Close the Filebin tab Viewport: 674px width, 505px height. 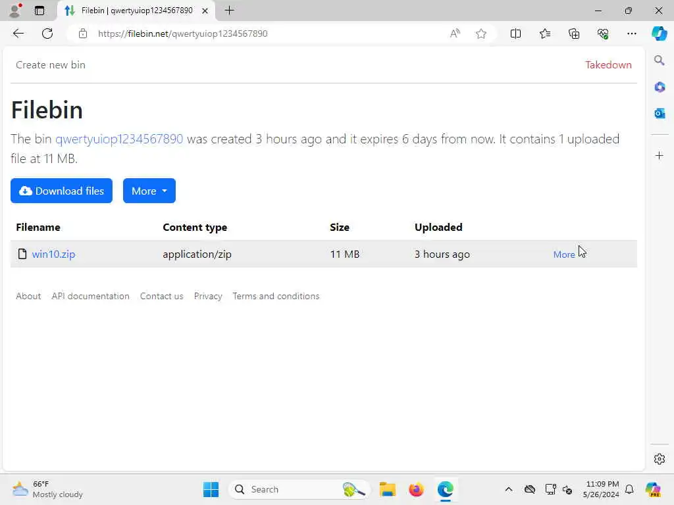tap(205, 11)
